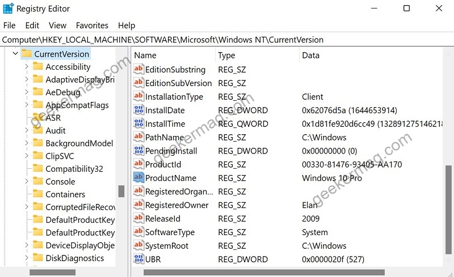The image size is (454, 277).
Task: Click the values pane horizontal scrollbar thumb
Action: coord(264,272)
